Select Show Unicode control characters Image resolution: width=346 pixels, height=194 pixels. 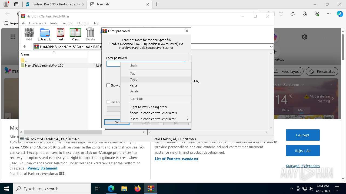click(x=156, y=113)
